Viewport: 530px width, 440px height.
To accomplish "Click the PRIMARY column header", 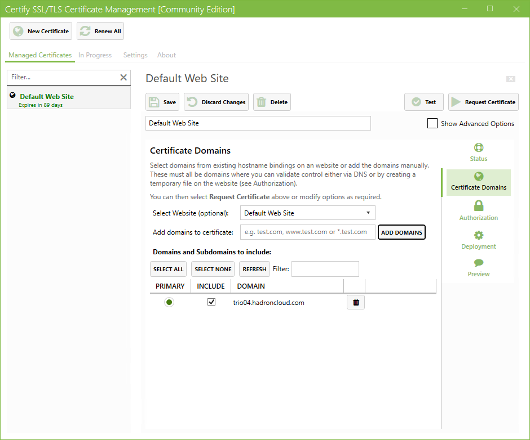I will [x=170, y=286].
